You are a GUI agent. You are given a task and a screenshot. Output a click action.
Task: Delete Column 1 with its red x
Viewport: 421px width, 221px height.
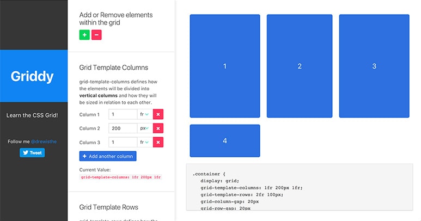pyautogui.click(x=158, y=114)
